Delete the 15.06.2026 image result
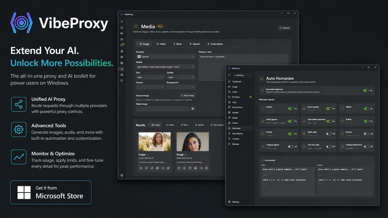This screenshot has height=218, width=388. 168,168
